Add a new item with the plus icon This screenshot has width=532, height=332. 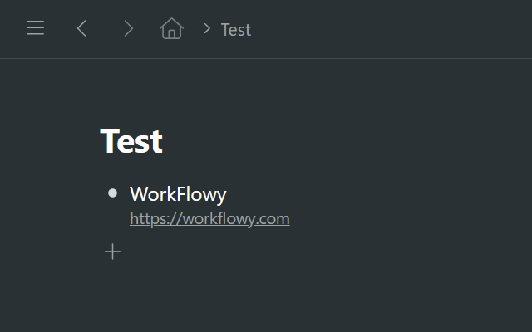[x=113, y=251]
